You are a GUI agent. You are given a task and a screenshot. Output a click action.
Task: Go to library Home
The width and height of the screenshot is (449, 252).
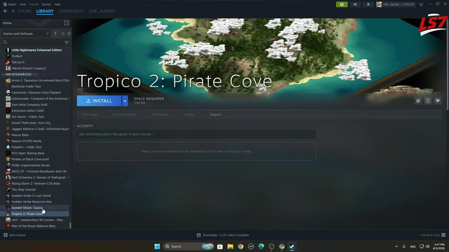(x=32, y=23)
